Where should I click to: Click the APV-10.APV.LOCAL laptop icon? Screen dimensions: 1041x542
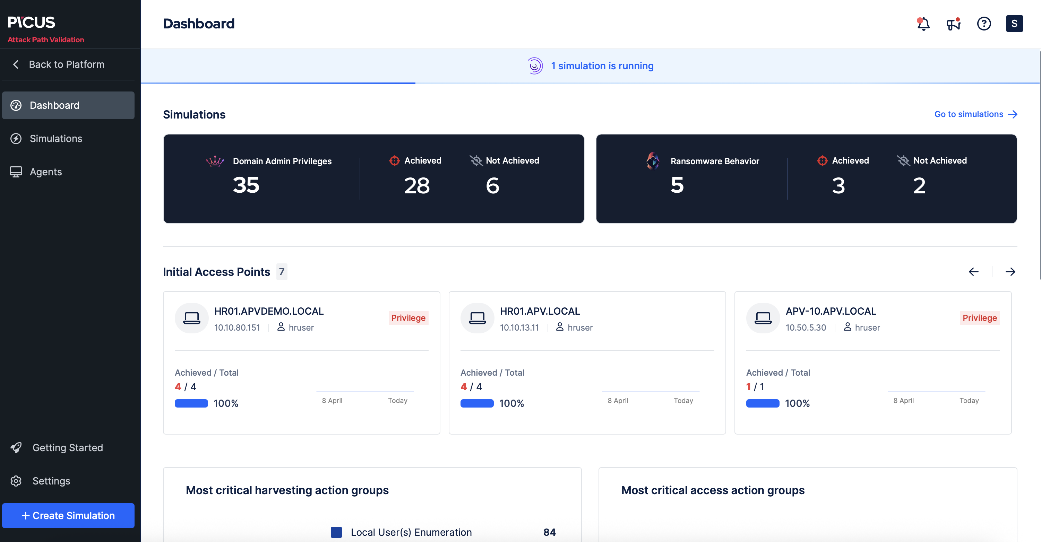763,318
